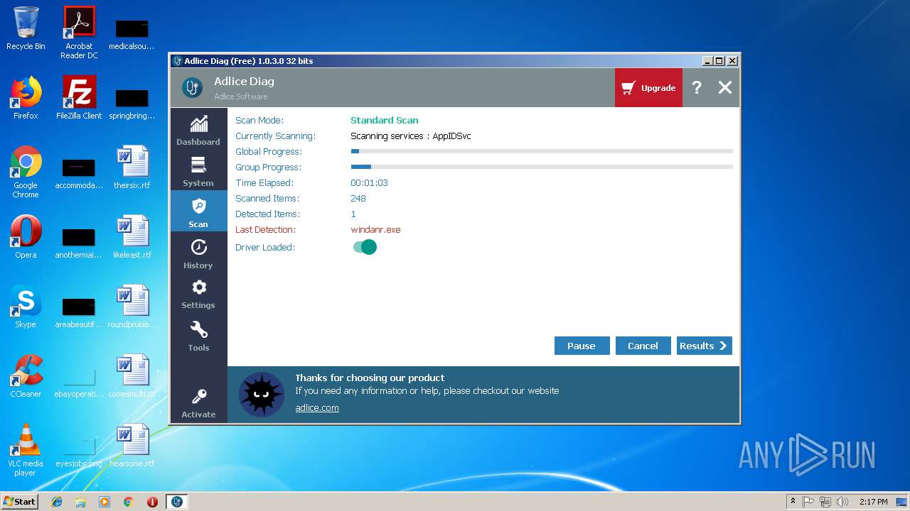The width and height of the screenshot is (910, 511).
Task: Open the adlice.com website link
Action: pos(317,408)
